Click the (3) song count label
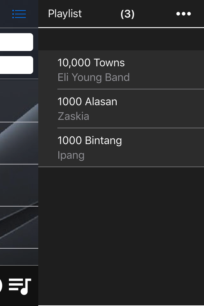The height and width of the screenshot is (306, 204). coord(127,14)
